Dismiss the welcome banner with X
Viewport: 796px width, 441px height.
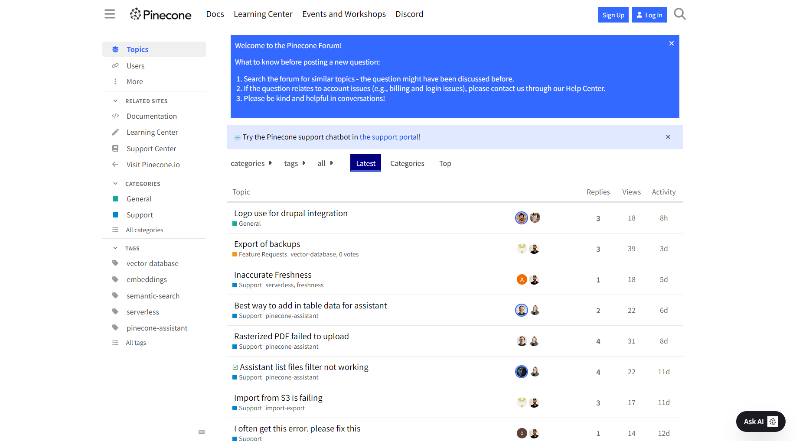pos(671,43)
